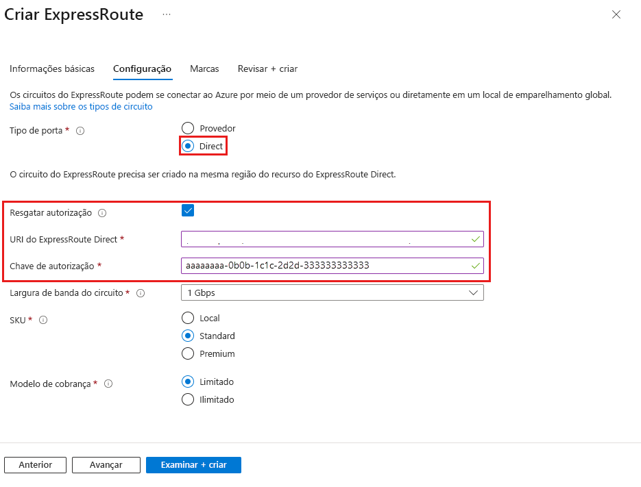Click the info icon next to Resgatar autorização
This screenshot has height=487, width=641.
(102, 213)
